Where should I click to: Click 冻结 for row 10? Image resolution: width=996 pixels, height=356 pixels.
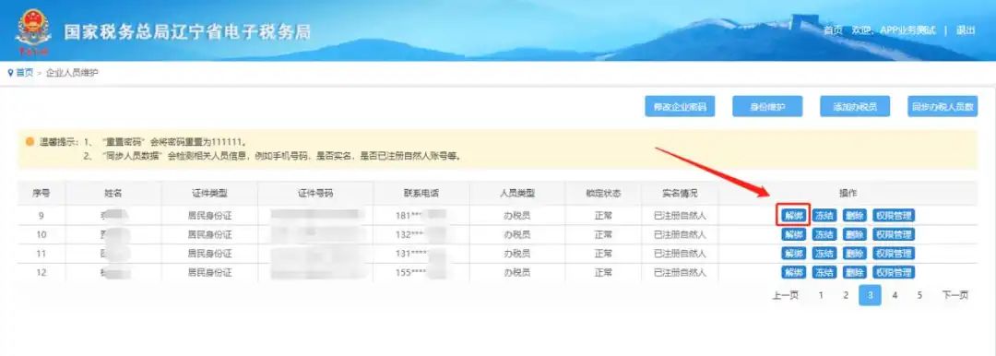pos(824,234)
